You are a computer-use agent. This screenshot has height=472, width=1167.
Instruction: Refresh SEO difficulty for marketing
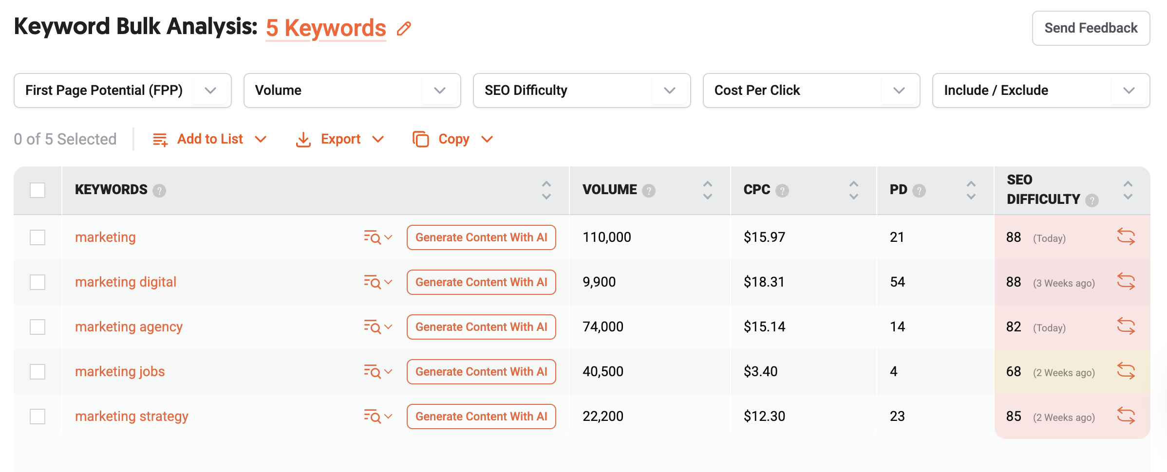tap(1126, 237)
